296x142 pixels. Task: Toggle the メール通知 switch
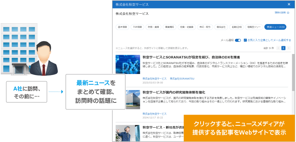238,40
